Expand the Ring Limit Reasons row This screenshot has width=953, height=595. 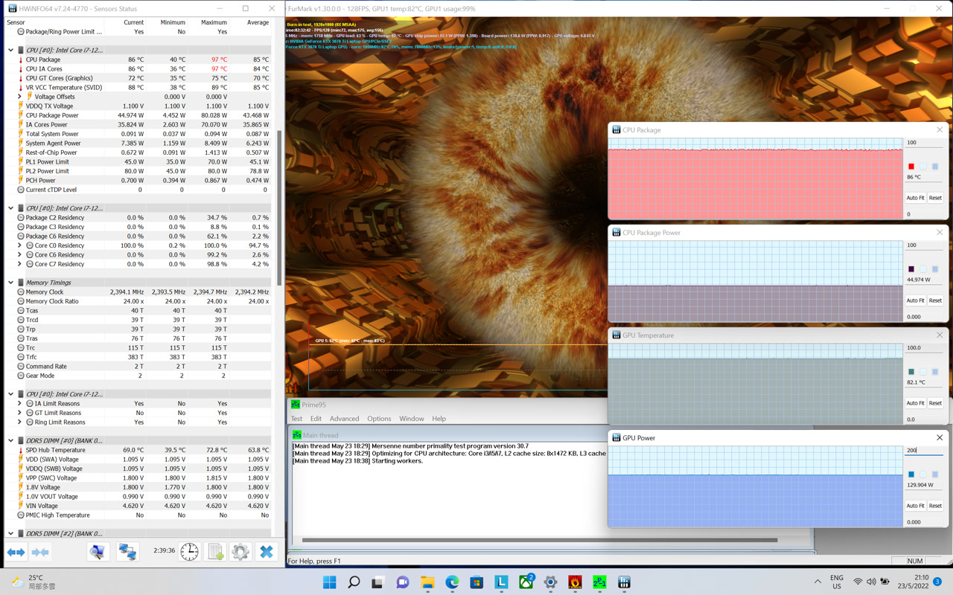[x=20, y=422]
